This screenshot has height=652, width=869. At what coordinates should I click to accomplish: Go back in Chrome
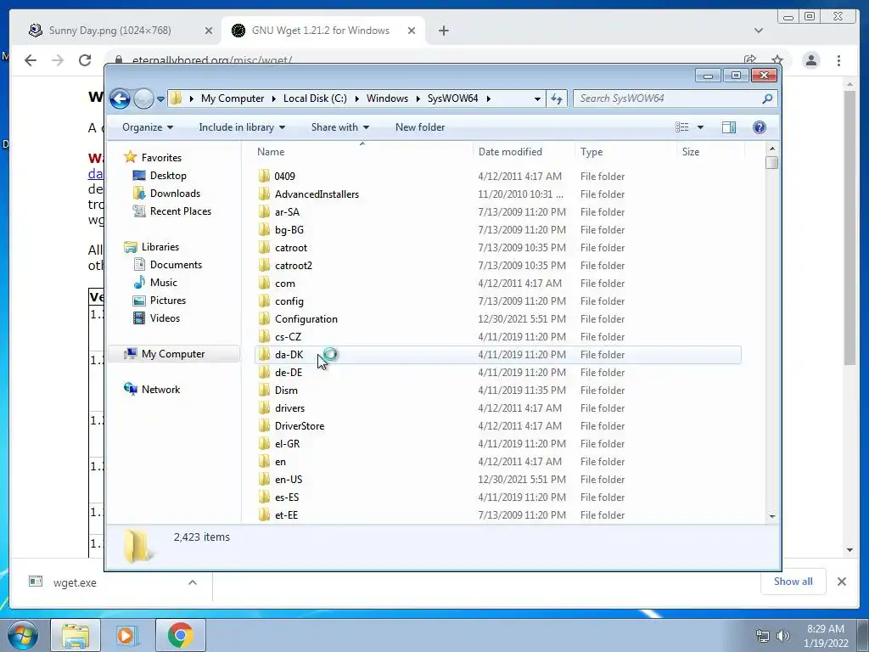coord(31,60)
